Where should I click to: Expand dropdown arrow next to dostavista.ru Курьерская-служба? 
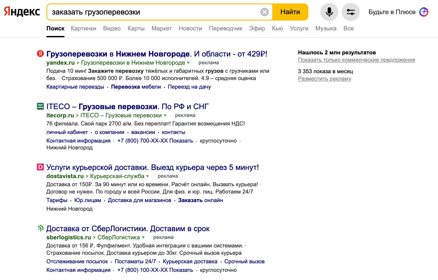147,176
